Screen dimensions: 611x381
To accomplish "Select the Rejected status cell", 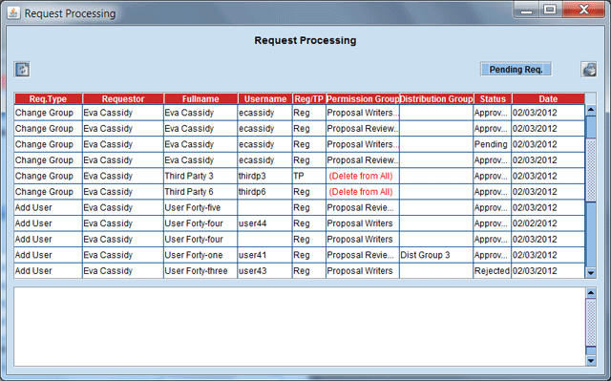I will coord(493,271).
